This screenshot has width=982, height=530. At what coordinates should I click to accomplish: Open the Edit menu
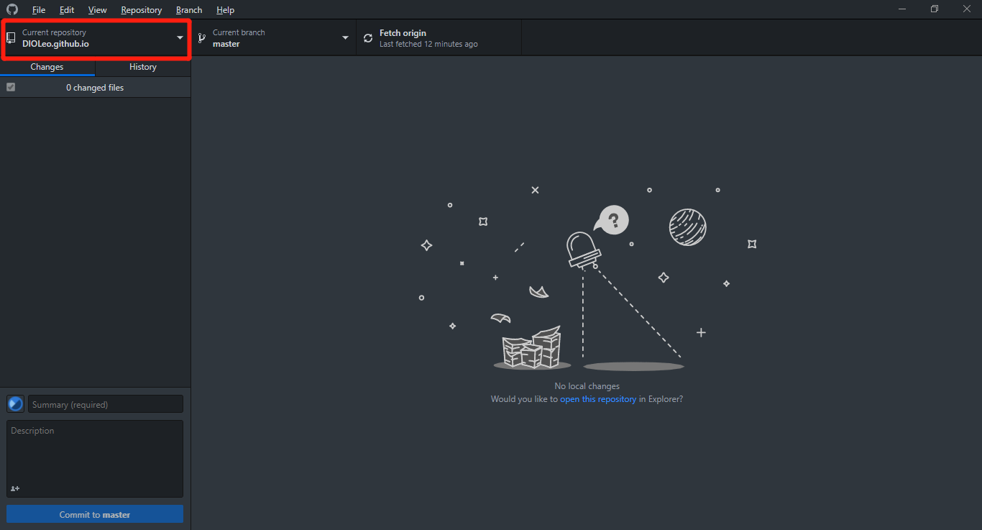coord(67,10)
